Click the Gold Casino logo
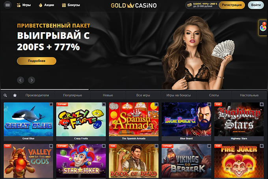Viewport: 268px width, 179px height. point(134,5)
